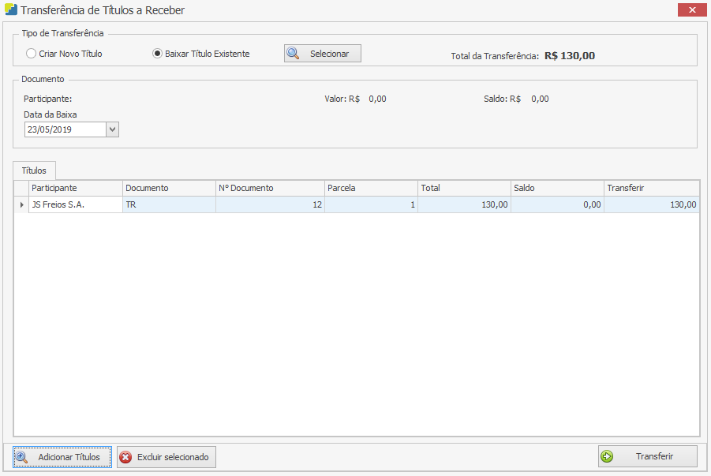Click the magnifier icon on Selecionar button
711x476 pixels.
tap(293, 54)
